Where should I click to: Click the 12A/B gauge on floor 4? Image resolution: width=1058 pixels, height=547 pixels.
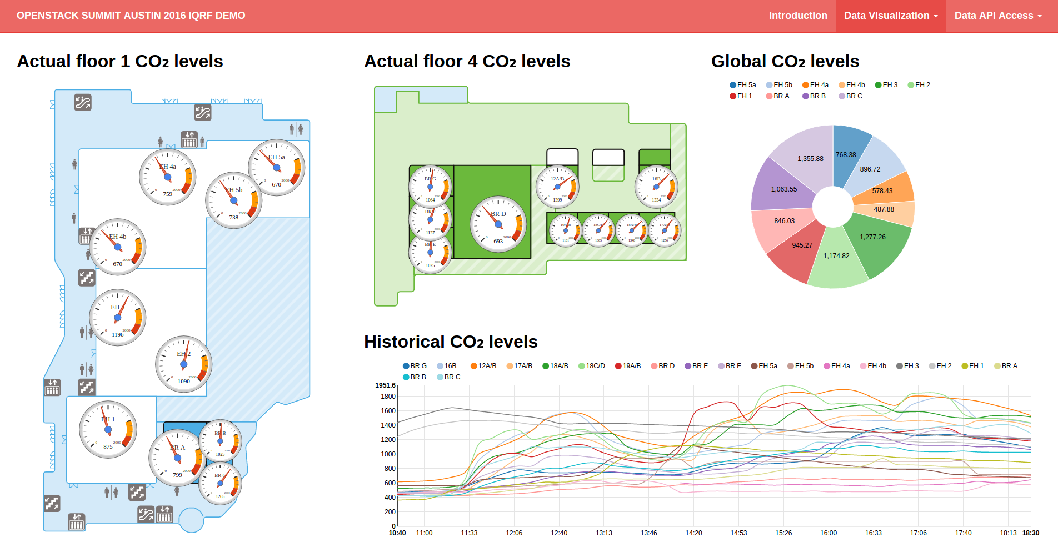[557, 187]
